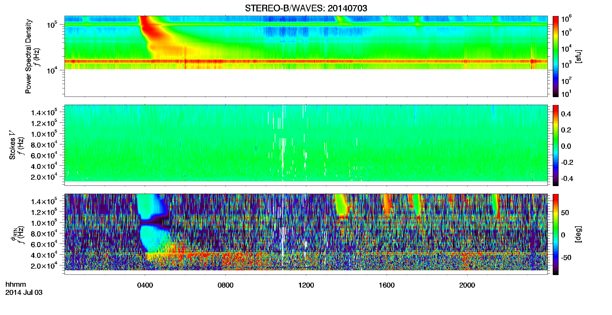
Task: Click the 2.0×10^4 tick on φRTN axis
Action: pyautogui.click(x=44, y=266)
